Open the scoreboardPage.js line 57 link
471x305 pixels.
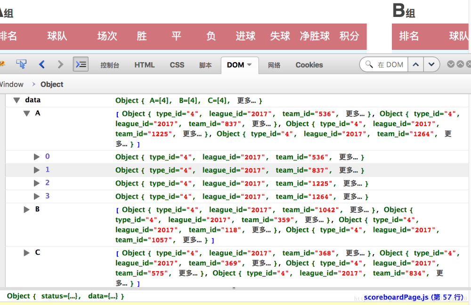414,297
